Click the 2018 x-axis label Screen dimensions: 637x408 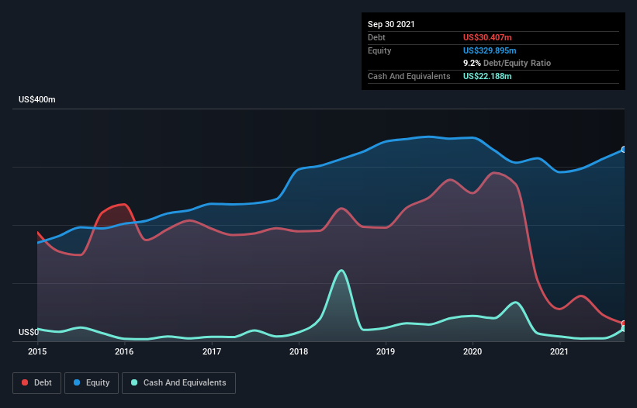tap(299, 352)
